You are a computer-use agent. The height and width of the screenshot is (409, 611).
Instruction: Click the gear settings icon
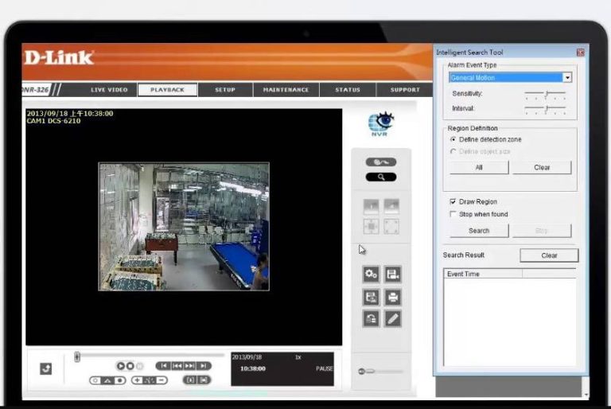click(x=371, y=275)
